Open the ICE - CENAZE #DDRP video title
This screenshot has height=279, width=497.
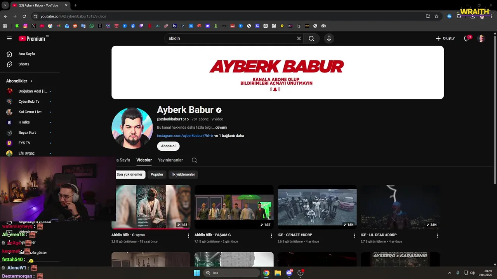click(x=295, y=235)
